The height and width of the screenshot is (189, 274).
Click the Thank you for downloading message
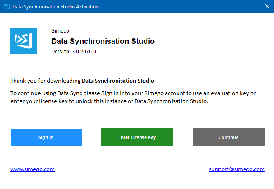(83, 81)
